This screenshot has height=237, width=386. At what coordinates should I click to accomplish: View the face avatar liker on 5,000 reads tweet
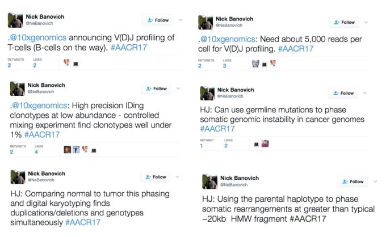(x=255, y=64)
